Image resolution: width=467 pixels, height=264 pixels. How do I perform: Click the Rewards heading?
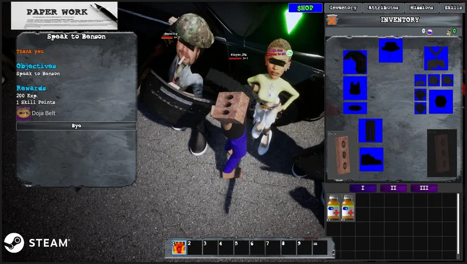31,88
